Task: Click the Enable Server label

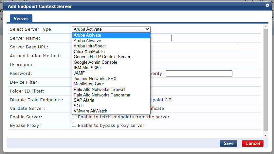Action: click(26, 117)
